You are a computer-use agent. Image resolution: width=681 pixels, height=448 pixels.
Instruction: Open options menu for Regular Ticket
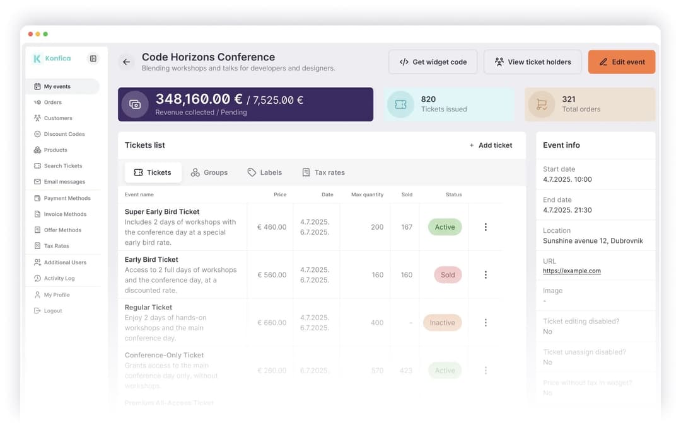[x=486, y=322]
